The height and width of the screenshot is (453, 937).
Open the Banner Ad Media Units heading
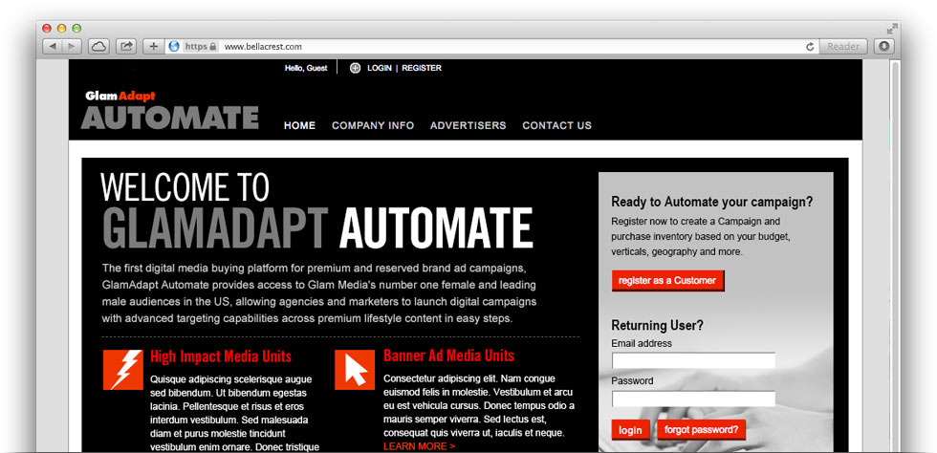(x=448, y=356)
